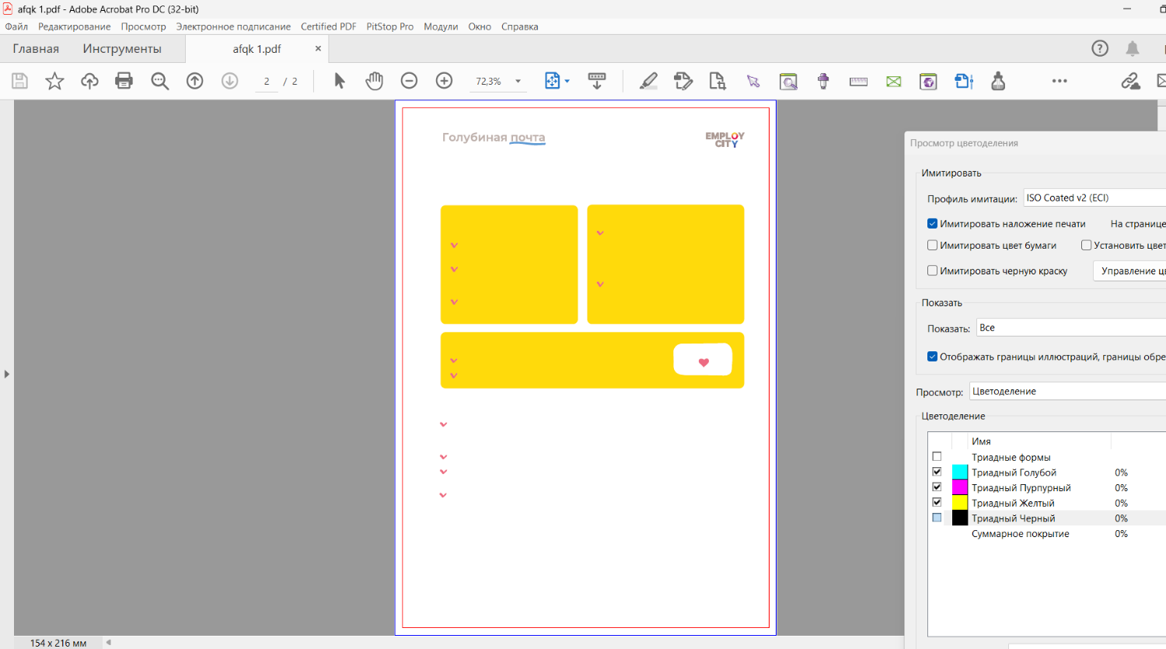Screen dimensions: 1166x649
Task: Click the Zoom in plus button
Action: click(x=444, y=81)
